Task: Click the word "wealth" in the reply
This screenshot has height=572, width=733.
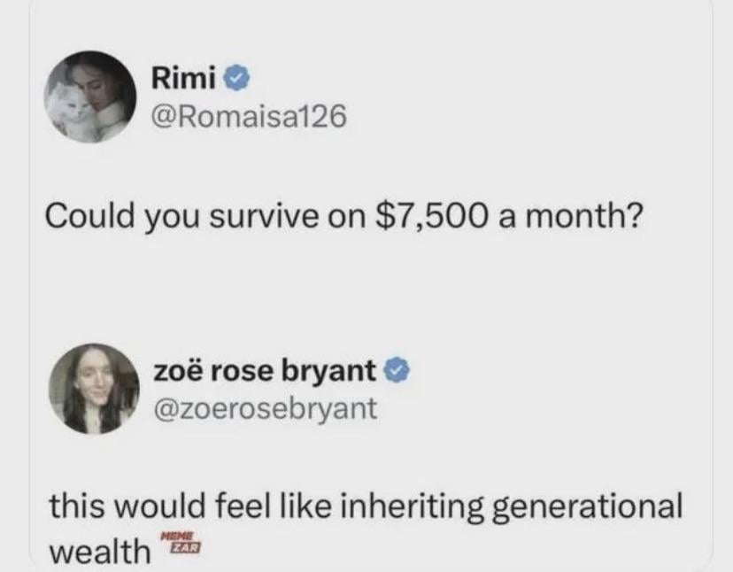Action: (98, 550)
